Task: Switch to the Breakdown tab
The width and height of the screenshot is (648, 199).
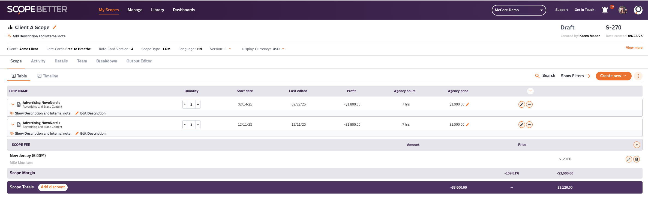Action: [x=107, y=61]
